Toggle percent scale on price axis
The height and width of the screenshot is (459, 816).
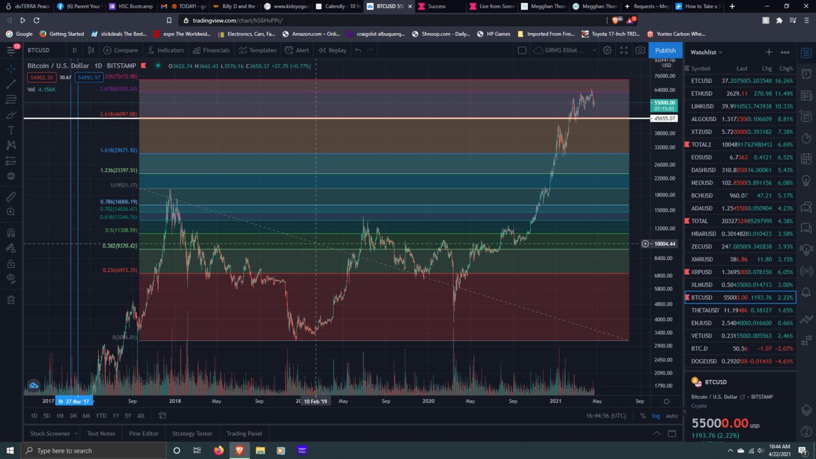pyautogui.click(x=643, y=416)
